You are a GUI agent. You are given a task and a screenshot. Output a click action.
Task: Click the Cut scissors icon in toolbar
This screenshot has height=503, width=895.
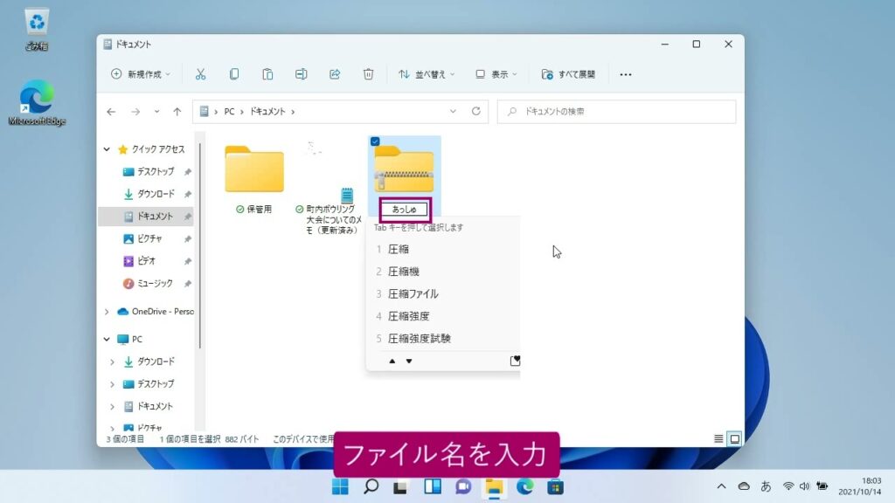(x=200, y=74)
